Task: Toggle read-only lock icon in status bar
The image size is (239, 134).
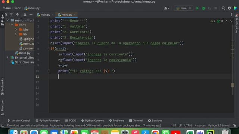Action: pos(235,125)
